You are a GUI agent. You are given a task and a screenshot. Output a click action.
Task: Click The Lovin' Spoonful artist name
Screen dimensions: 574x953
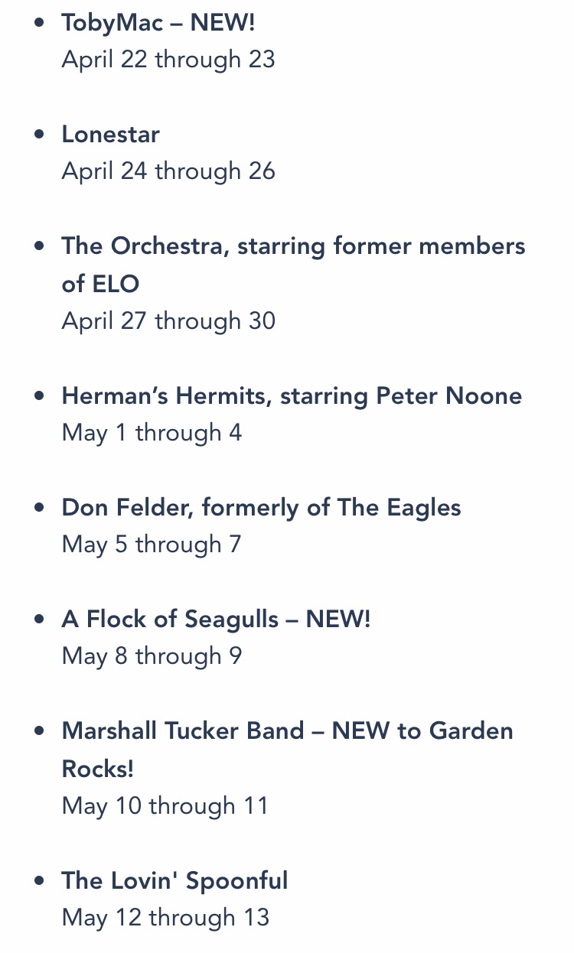coord(174,880)
